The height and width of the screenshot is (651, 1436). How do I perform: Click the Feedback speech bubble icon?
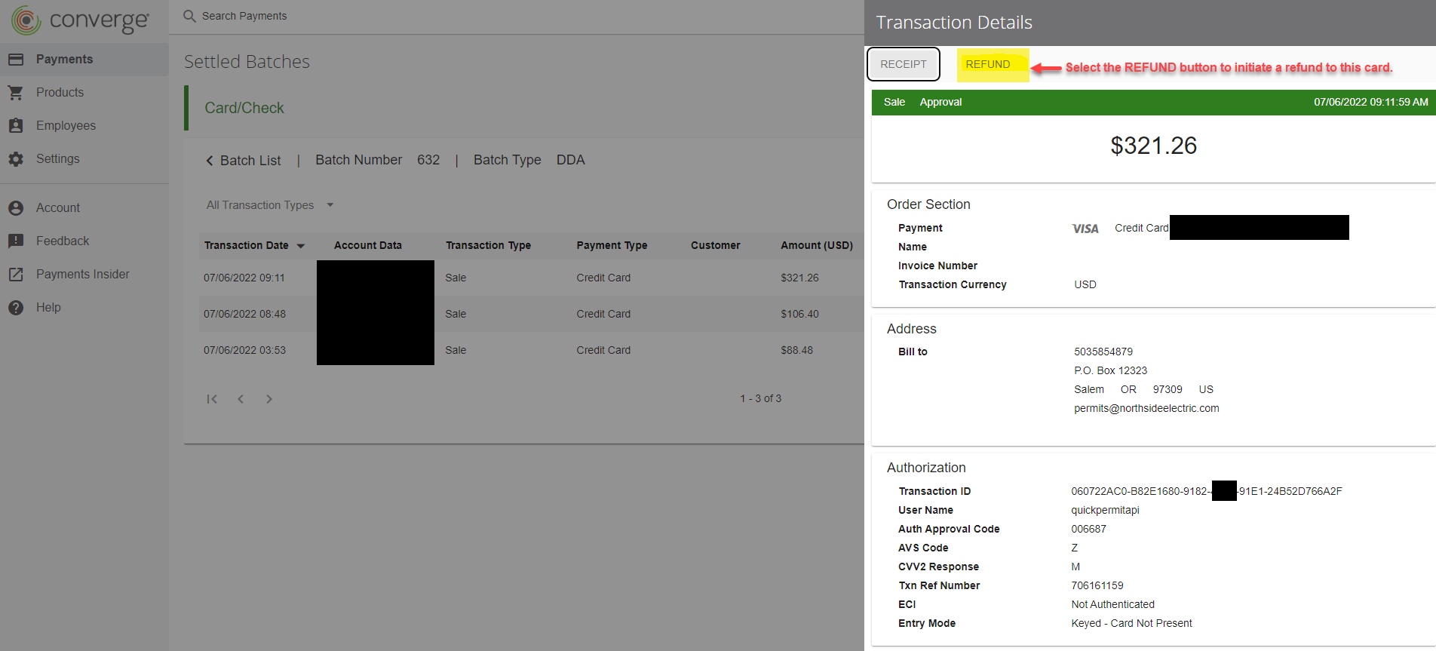(x=16, y=241)
